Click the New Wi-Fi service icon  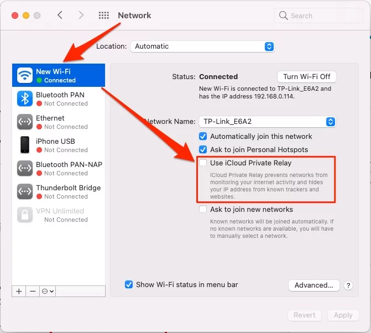pyautogui.click(x=25, y=75)
